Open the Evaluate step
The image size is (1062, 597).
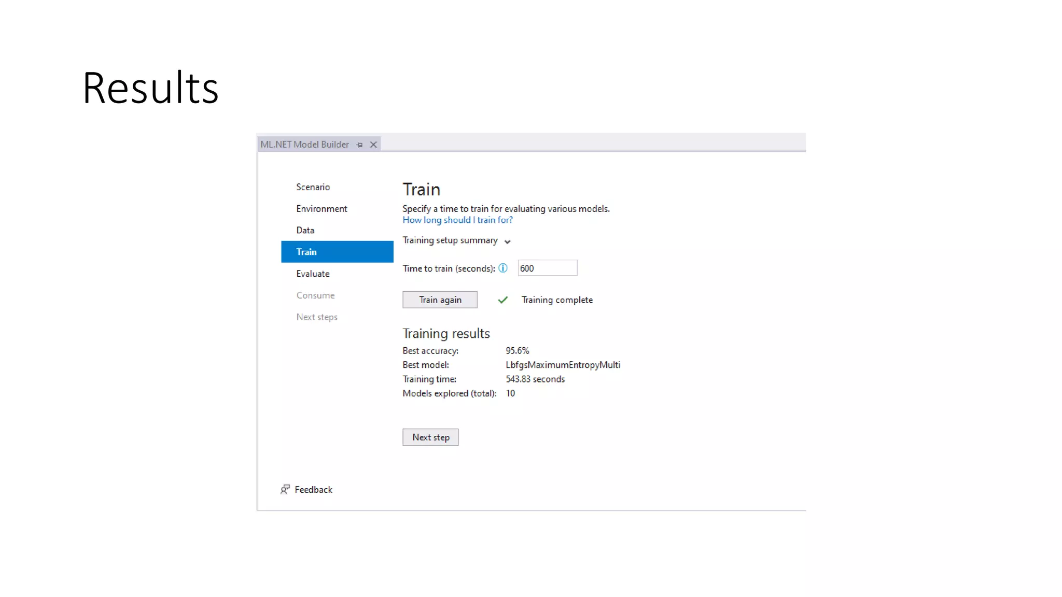point(313,274)
